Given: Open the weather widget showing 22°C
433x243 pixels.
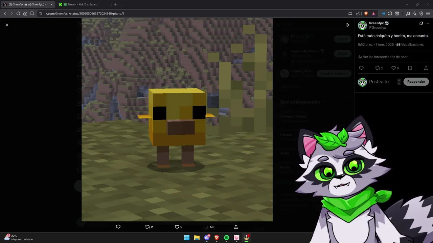Looking at the screenshot, I should [x=19, y=237].
